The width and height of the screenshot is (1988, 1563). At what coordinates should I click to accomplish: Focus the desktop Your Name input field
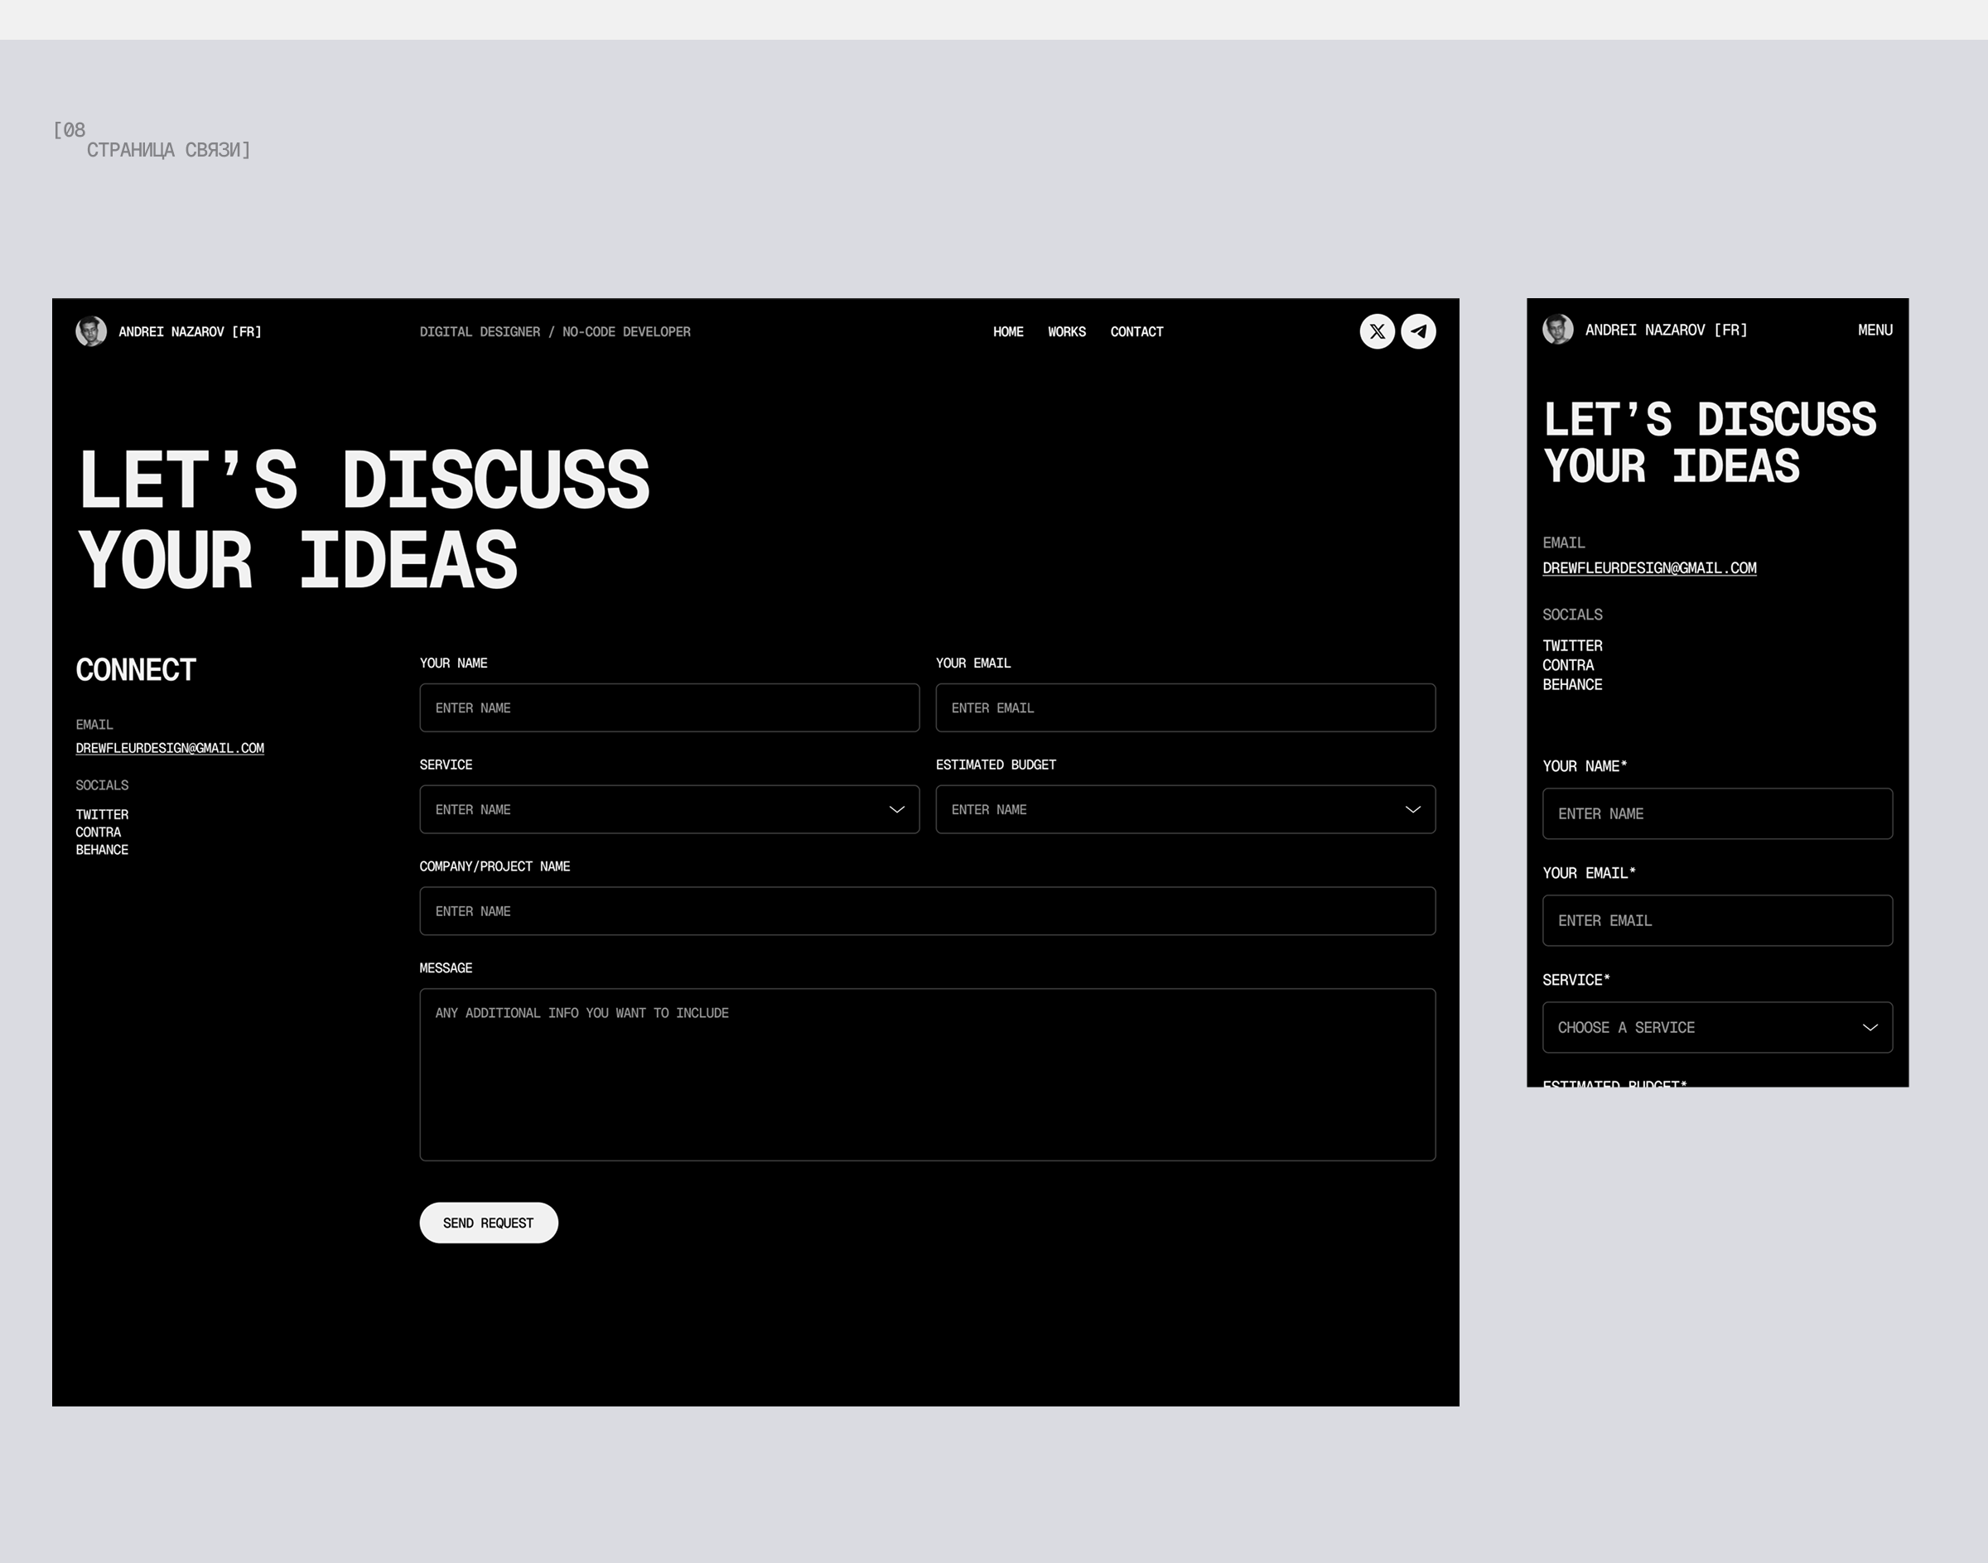[x=669, y=708]
